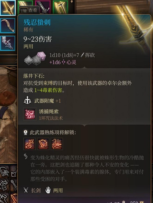Click the large sword artwork preview
The height and width of the screenshot is (203, 153).
tap(134, 26)
